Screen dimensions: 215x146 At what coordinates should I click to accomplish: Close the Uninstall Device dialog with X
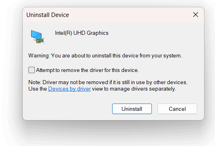coord(196,15)
